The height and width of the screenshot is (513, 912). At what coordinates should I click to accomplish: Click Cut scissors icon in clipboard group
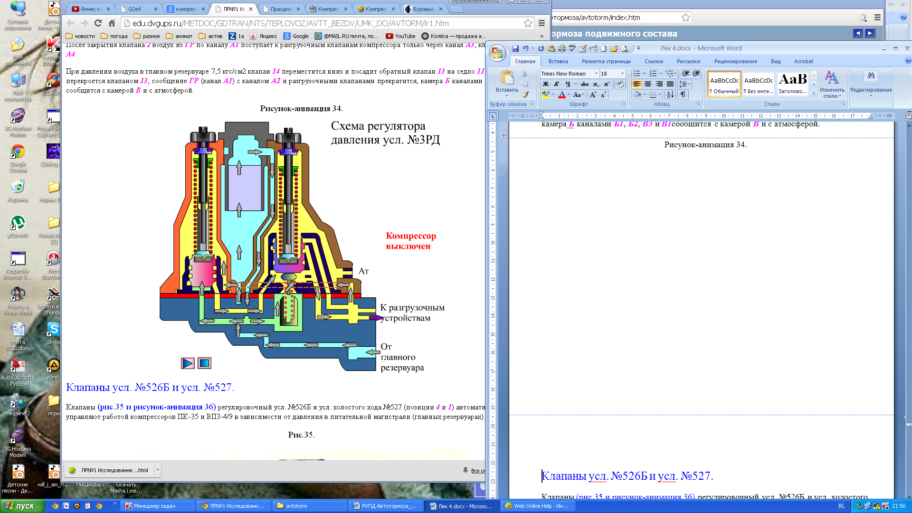coord(524,74)
